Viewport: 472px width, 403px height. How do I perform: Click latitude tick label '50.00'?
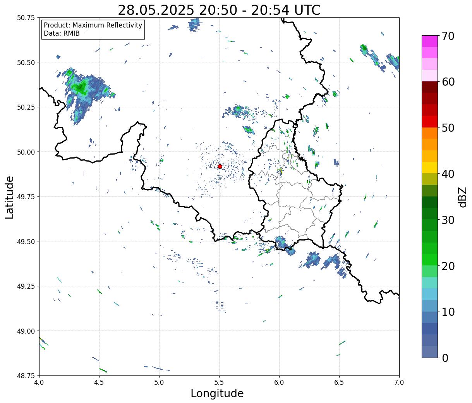click(26, 152)
